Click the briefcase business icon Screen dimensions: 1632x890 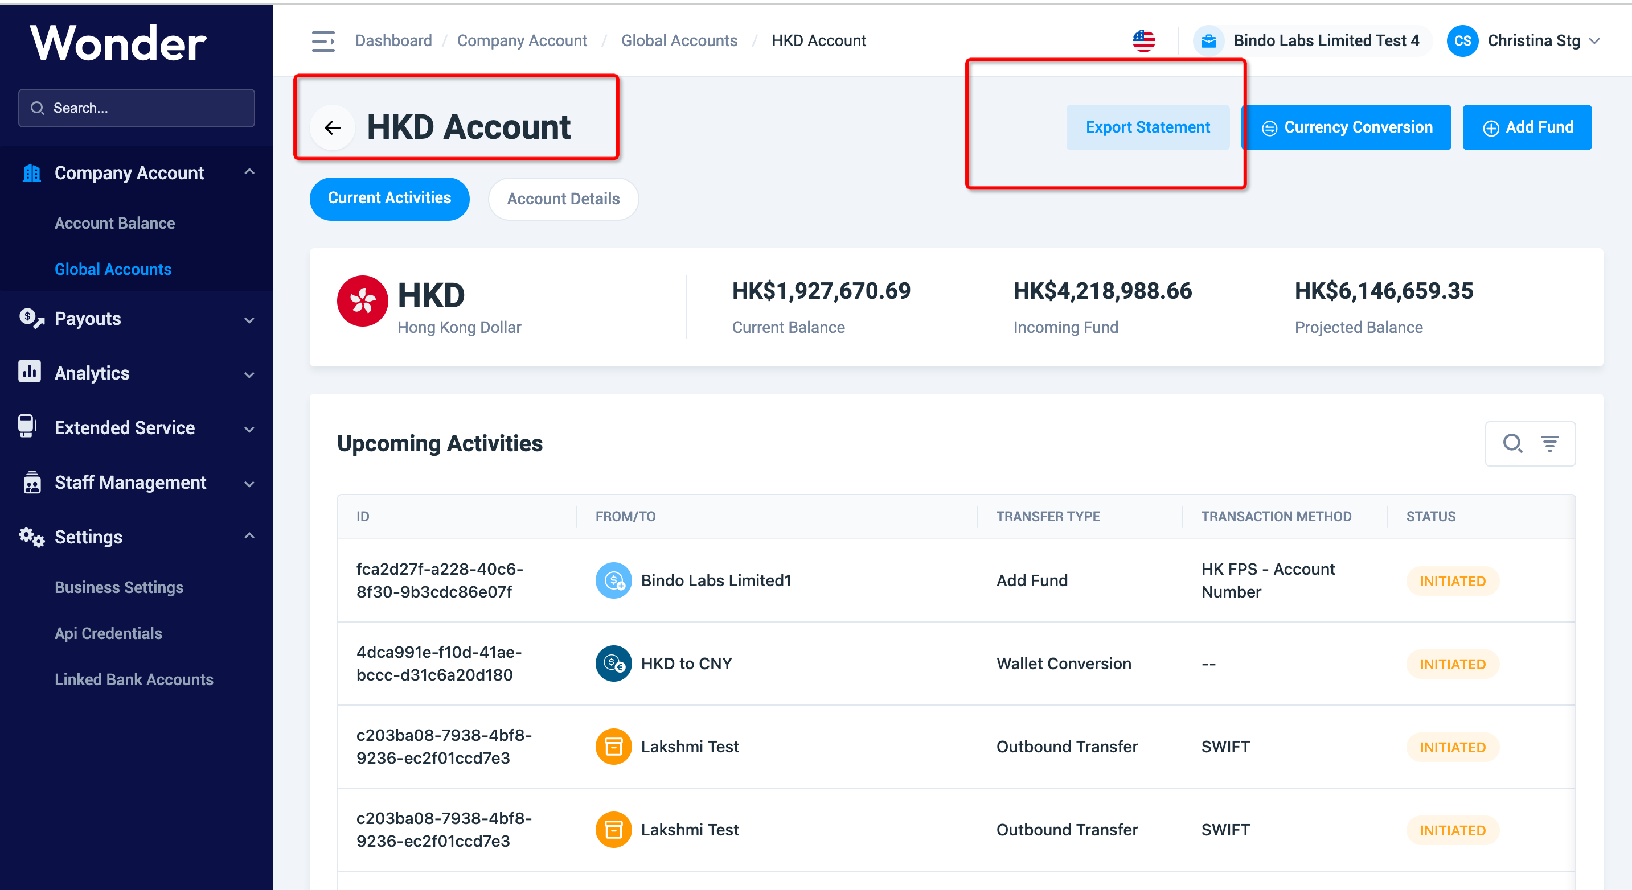coord(1209,41)
